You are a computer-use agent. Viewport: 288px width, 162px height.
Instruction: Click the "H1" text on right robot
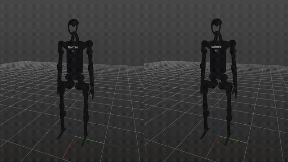coord(216,51)
